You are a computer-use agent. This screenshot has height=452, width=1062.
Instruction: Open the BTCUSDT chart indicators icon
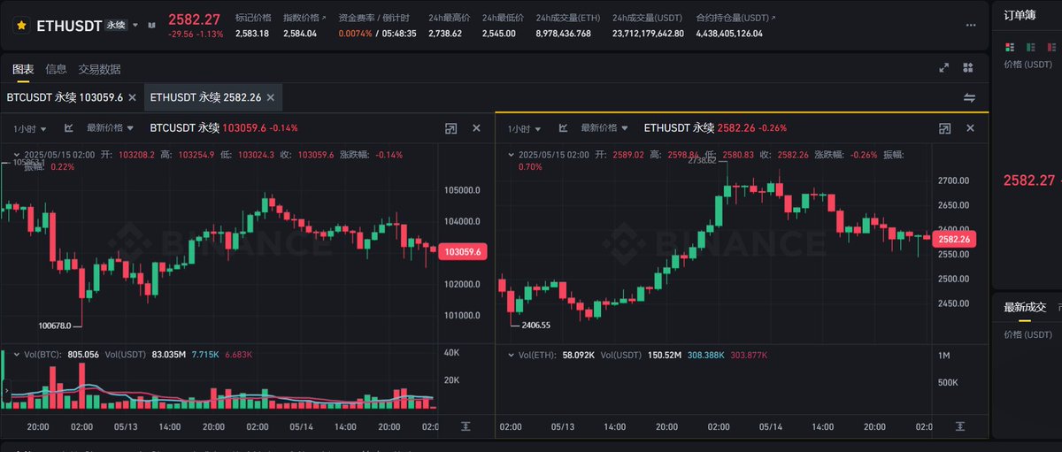tap(69, 128)
